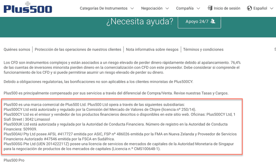The image size is (276, 167).
Task: Open the Quiénes somos link
Action: [x=17, y=50]
